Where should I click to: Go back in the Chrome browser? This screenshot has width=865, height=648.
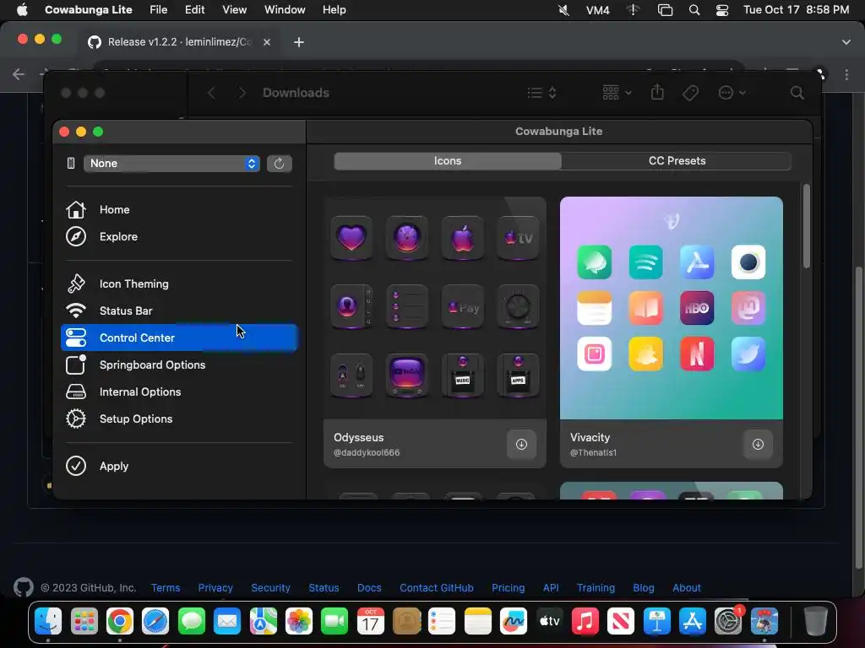pos(19,74)
